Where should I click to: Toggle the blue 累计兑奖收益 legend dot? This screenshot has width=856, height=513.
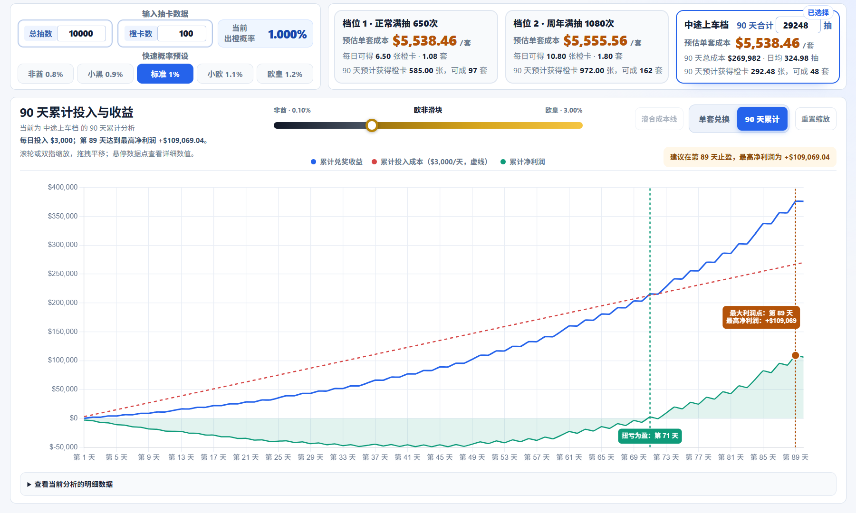(313, 162)
